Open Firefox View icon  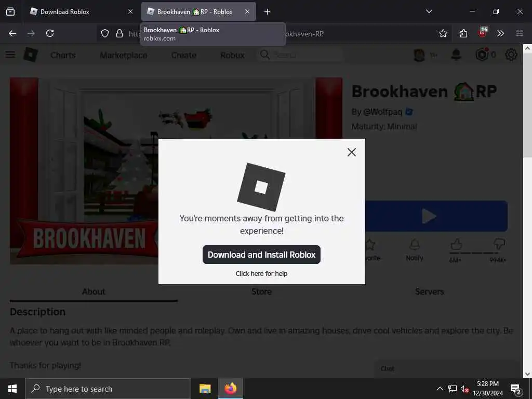(10, 11)
